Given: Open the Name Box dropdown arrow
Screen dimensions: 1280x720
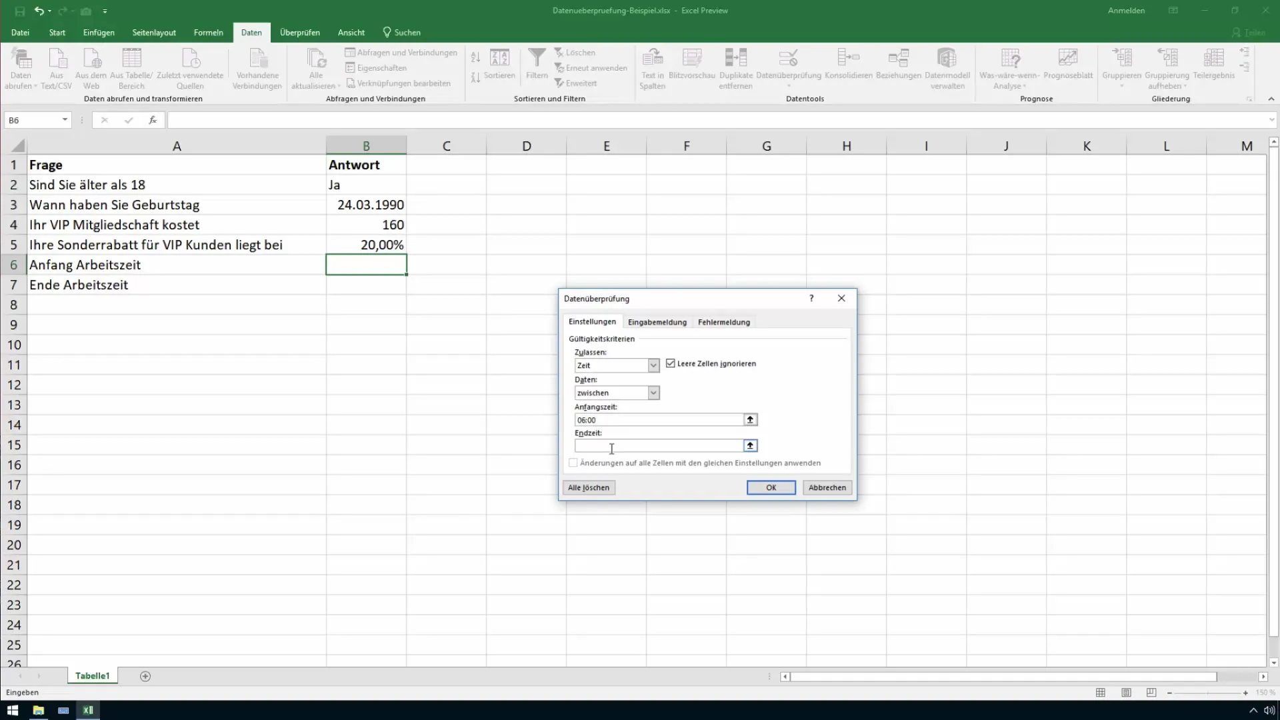Looking at the screenshot, I should [x=65, y=120].
